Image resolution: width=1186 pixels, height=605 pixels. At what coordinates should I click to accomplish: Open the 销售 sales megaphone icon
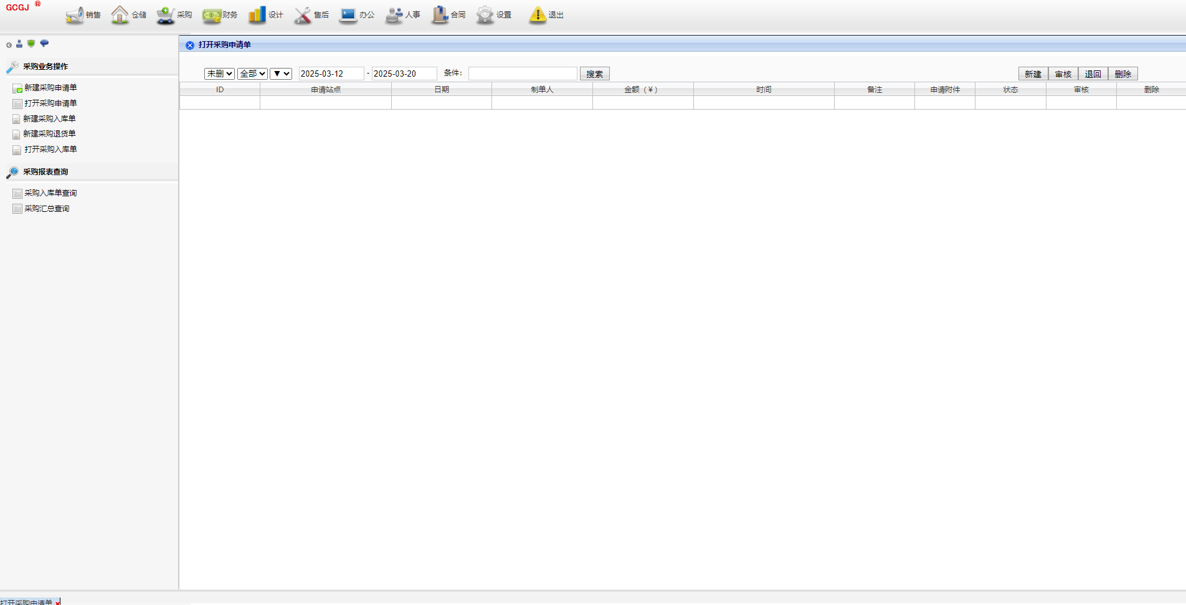[x=75, y=15]
